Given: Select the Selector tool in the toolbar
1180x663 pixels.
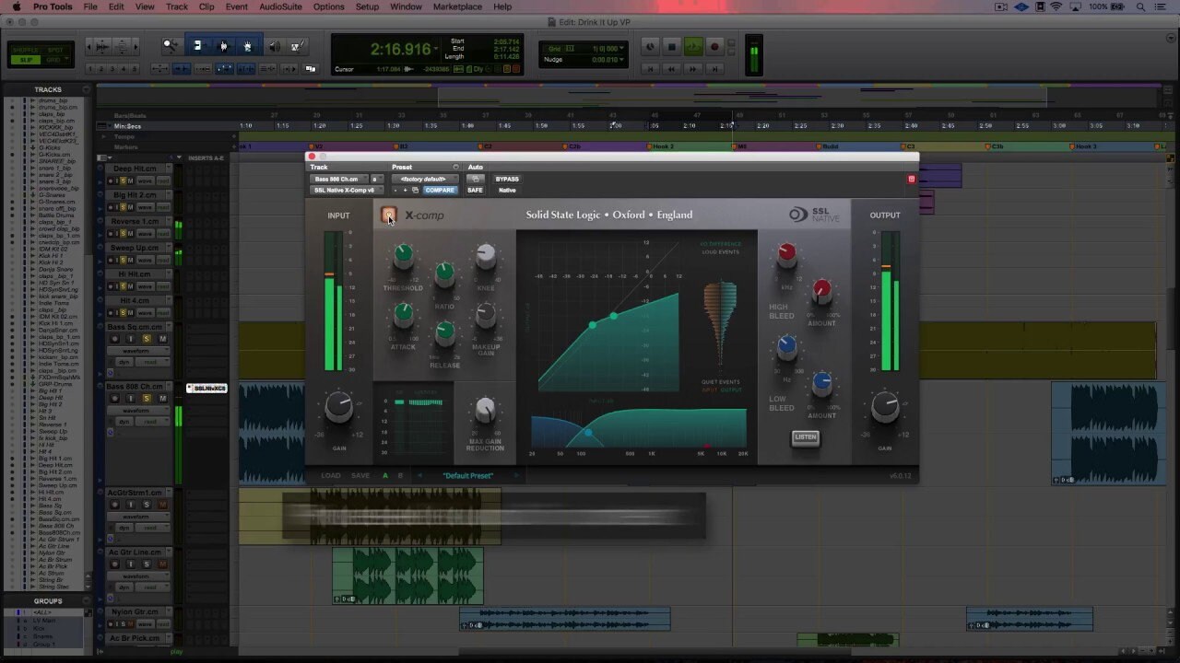Looking at the screenshot, I should point(222,45).
